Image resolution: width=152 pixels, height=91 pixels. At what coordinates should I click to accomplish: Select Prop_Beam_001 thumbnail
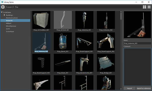point(63,63)
